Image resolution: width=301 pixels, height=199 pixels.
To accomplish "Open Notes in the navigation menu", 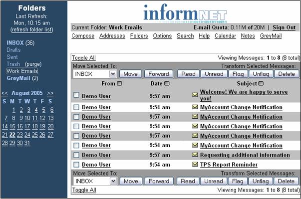I will (248, 36).
